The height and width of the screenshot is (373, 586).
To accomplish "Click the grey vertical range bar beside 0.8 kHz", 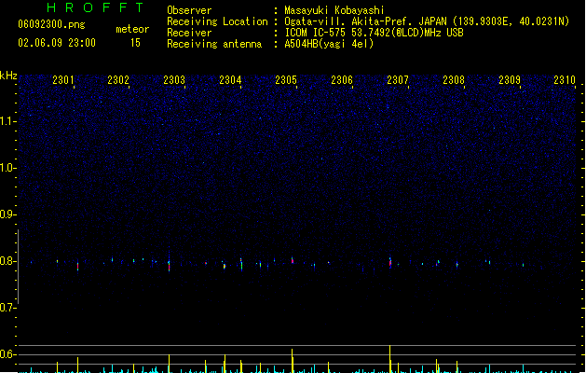I will [x=18, y=267].
